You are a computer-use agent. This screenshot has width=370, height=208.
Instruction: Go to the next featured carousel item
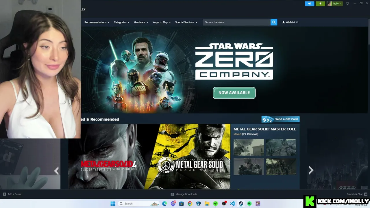pyautogui.click(x=311, y=170)
